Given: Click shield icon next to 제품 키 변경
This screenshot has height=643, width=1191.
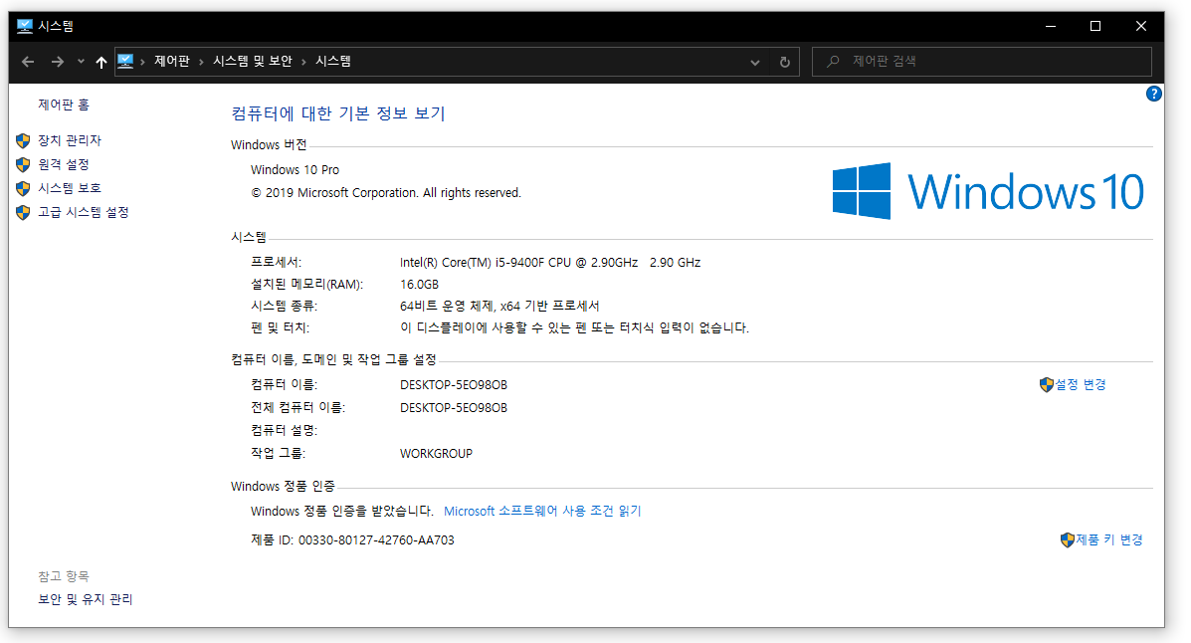Looking at the screenshot, I should click(x=1068, y=539).
